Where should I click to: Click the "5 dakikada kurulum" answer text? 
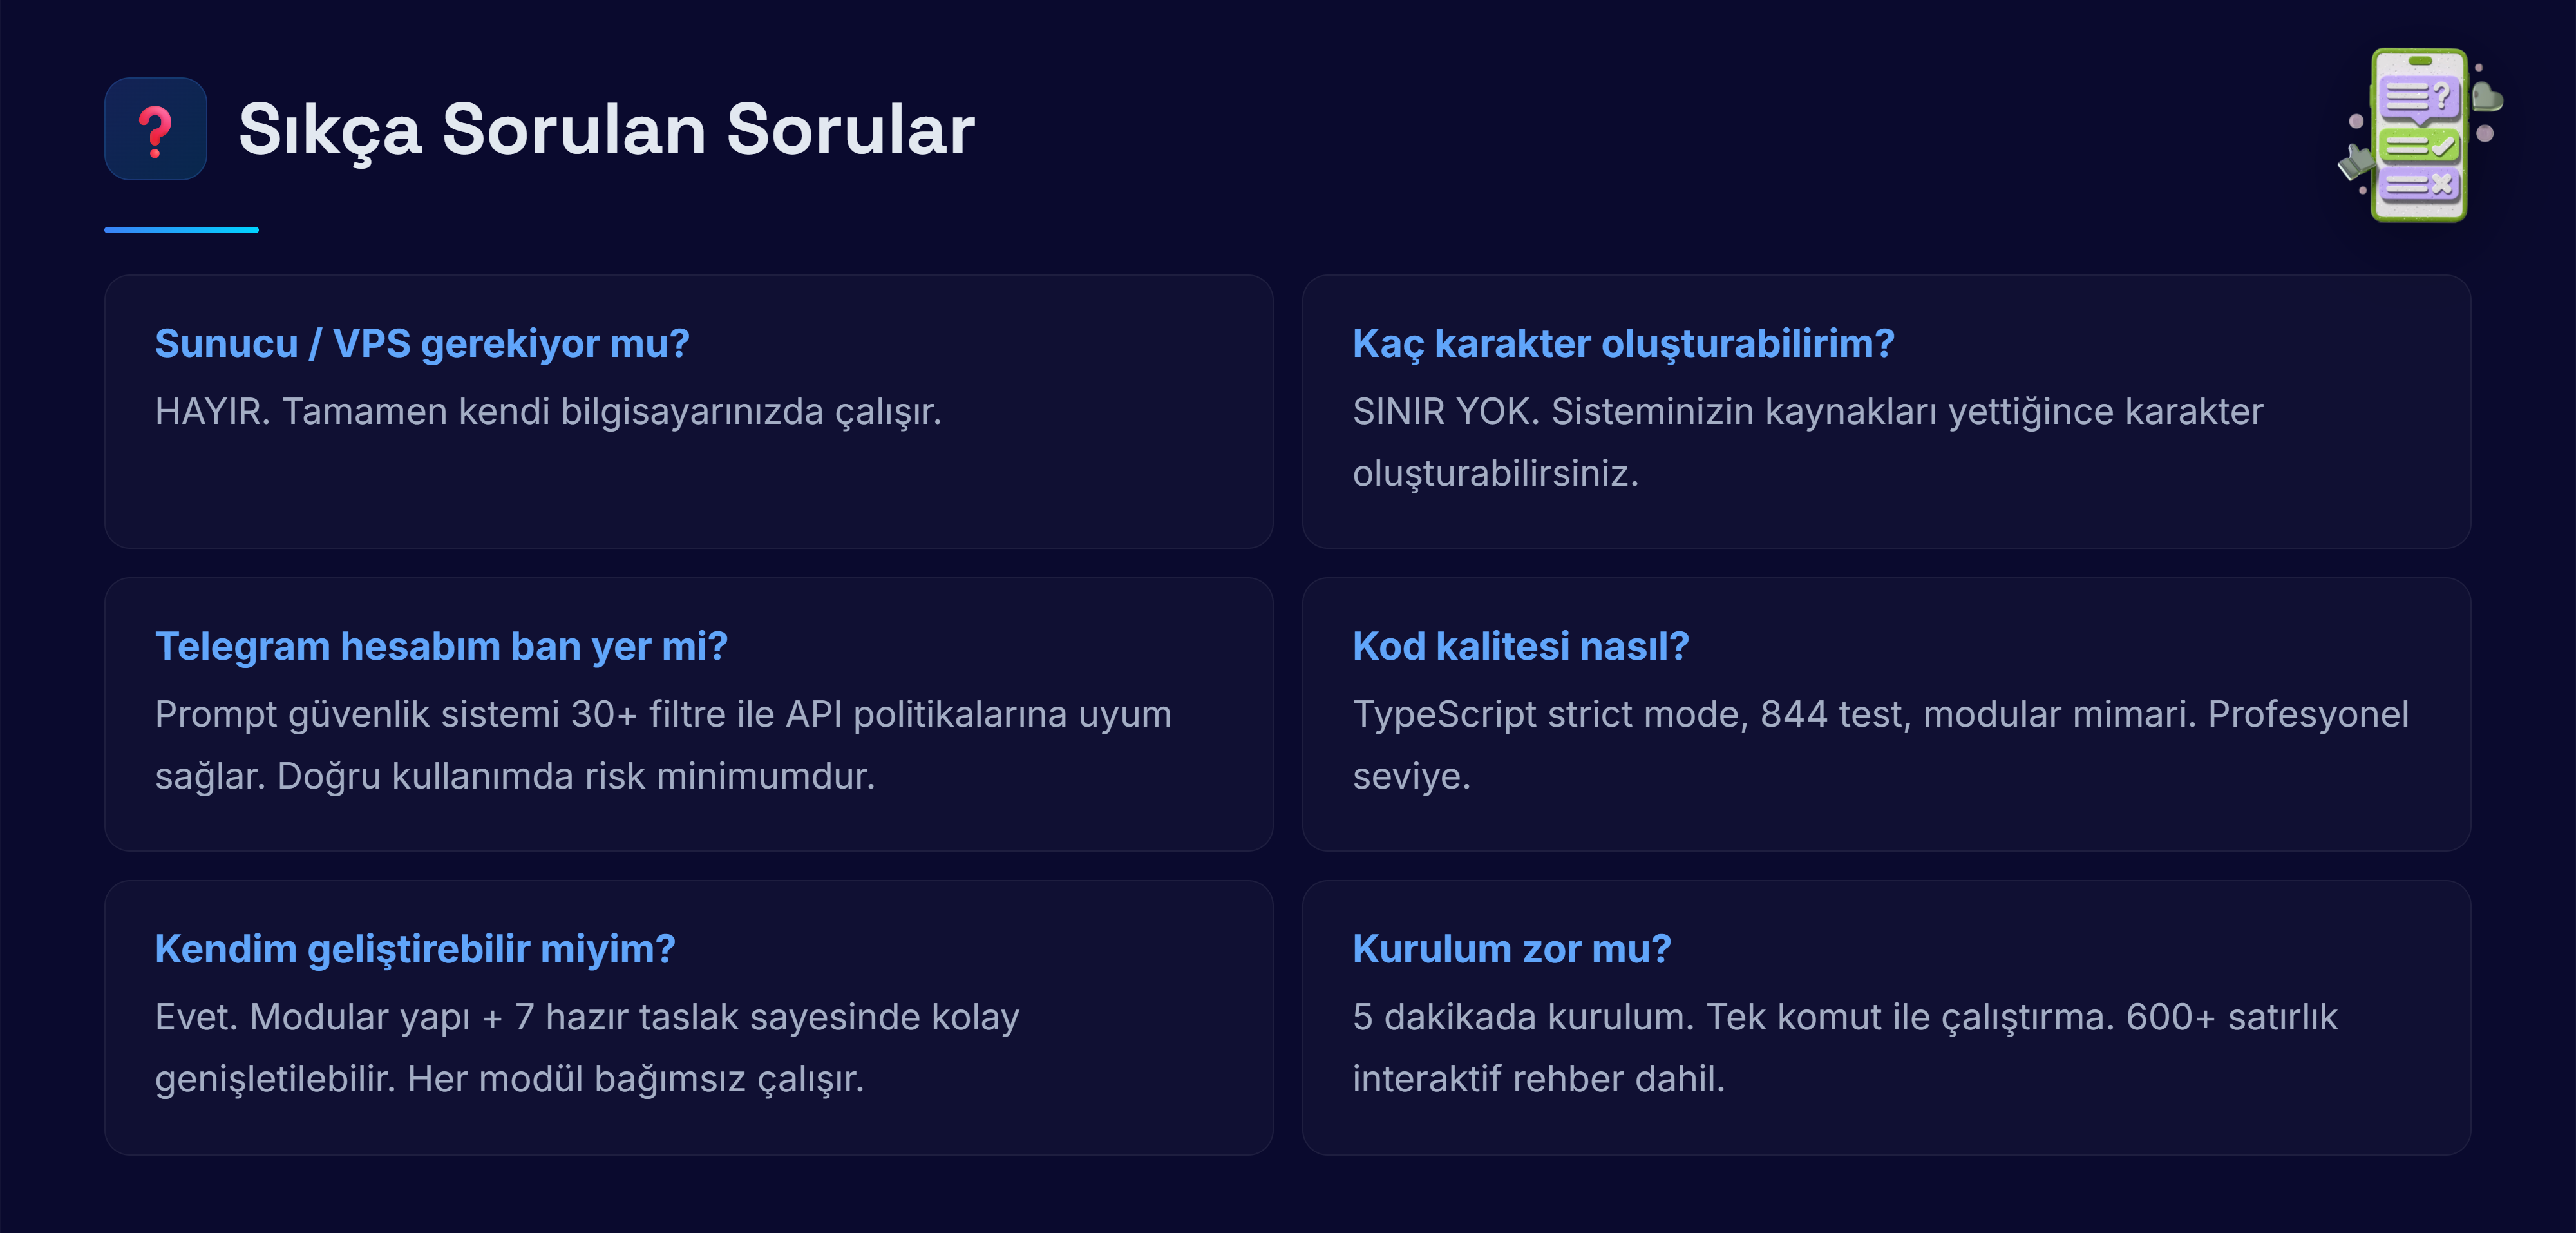pos(1844,1017)
